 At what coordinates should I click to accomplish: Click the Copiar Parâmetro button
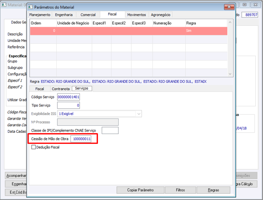[x=140, y=190]
